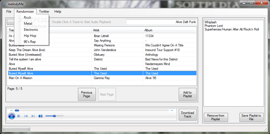
Task: Click the Stop playback square icon
Action: (19, 116)
